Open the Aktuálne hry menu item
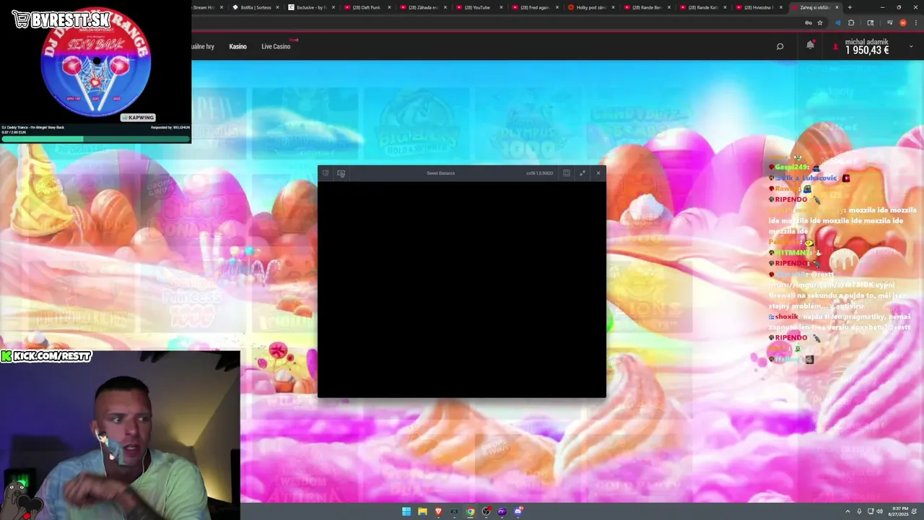 tap(203, 46)
